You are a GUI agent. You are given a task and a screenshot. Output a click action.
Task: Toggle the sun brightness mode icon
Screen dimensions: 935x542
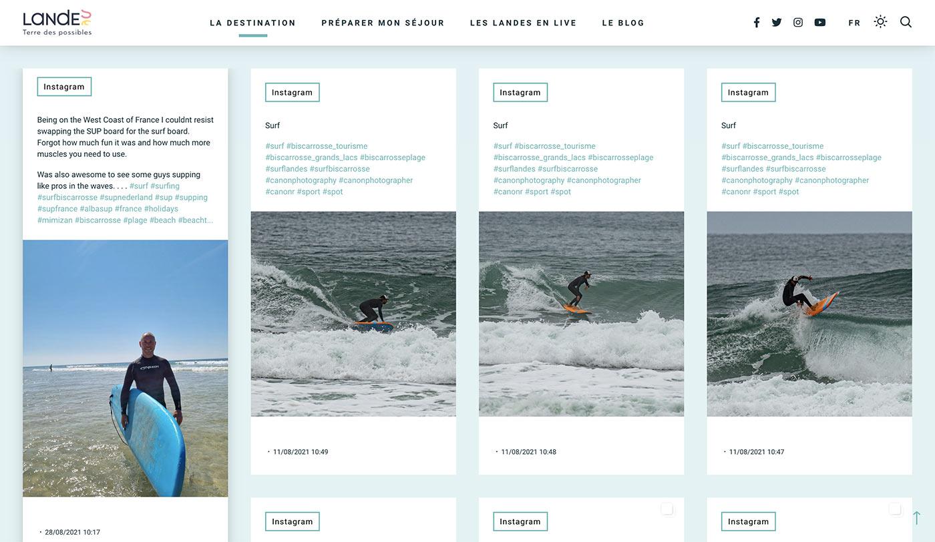pyautogui.click(x=881, y=21)
